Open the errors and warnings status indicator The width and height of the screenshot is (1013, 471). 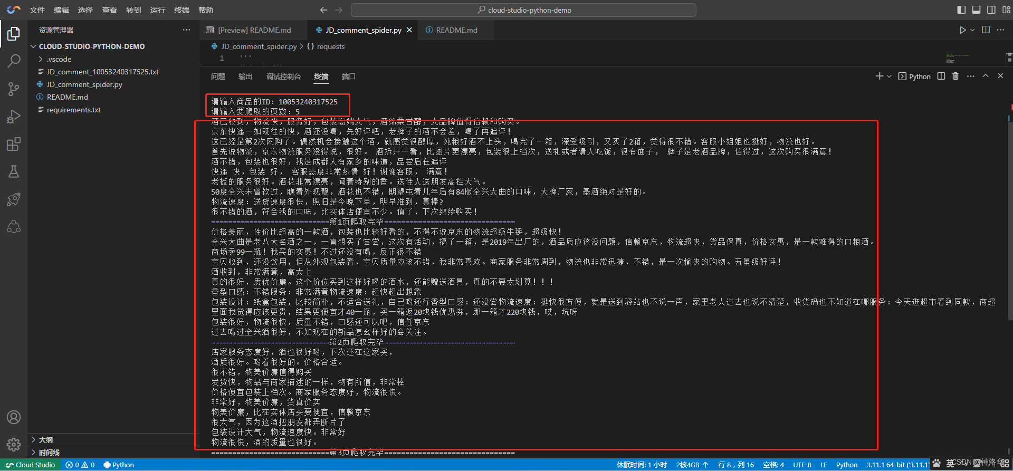tap(80, 465)
